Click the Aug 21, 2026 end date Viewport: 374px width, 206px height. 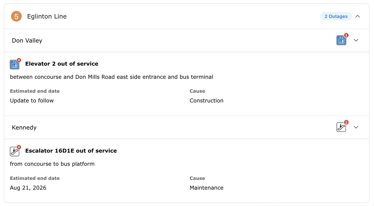pyautogui.click(x=28, y=188)
